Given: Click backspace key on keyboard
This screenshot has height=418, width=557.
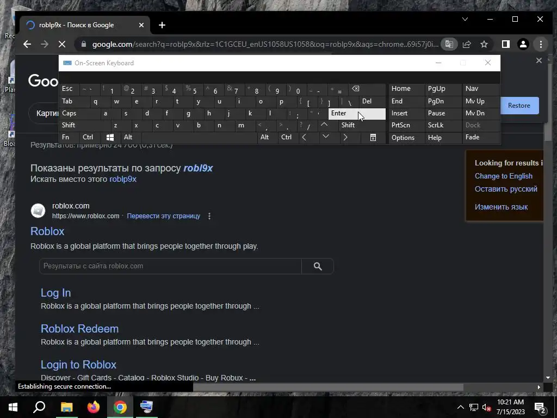Looking at the screenshot, I should tap(367, 89).
